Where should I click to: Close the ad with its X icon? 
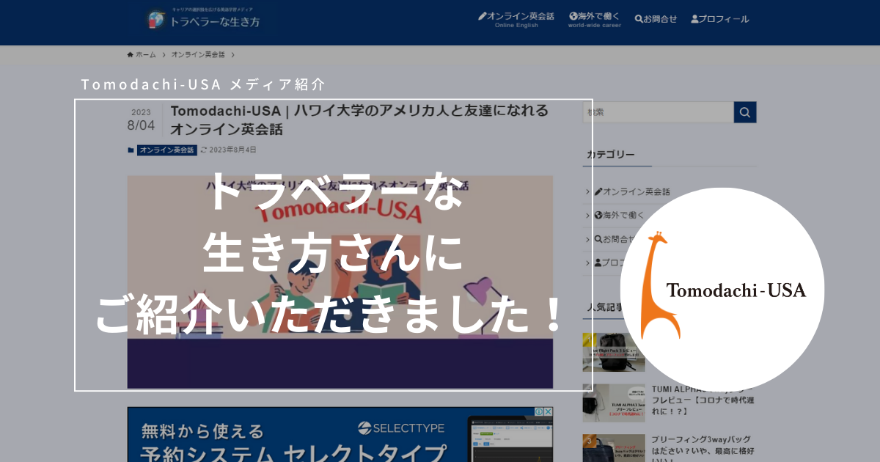pos(548,412)
